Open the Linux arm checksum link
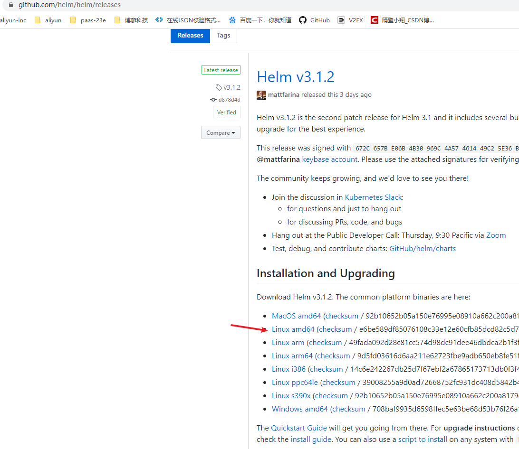The width and height of the screenshot is (519, 449). click(326, 343)
